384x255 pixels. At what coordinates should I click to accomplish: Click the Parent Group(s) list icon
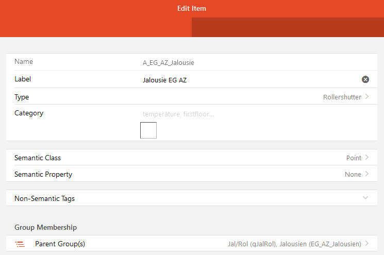point(20,244)
